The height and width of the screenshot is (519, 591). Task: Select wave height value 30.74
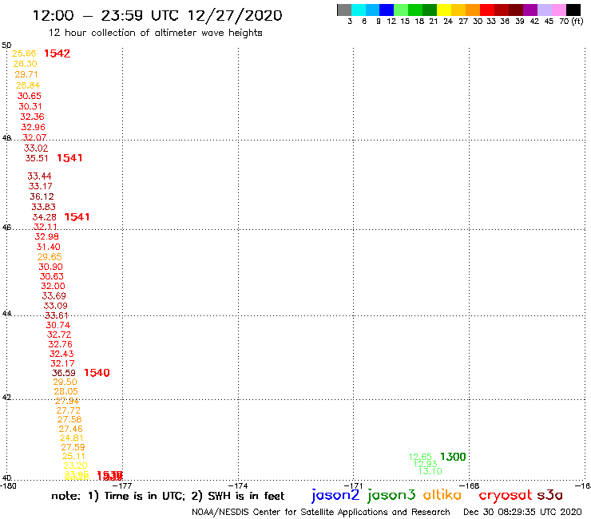point(58,325)
